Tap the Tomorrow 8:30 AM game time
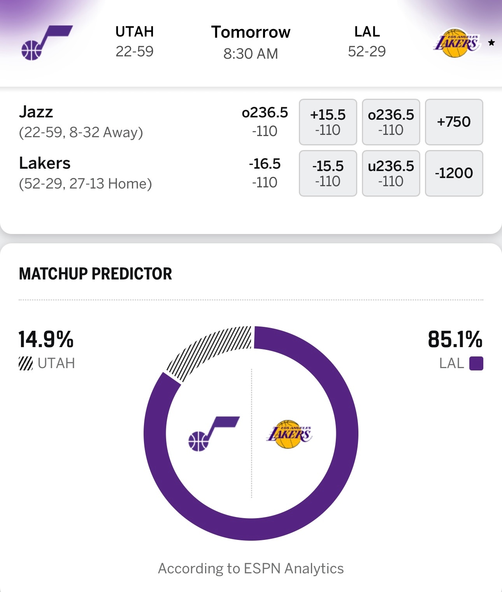Image resolution: width=502 pixels, height=592 pixels. click(x=251, y=43)
